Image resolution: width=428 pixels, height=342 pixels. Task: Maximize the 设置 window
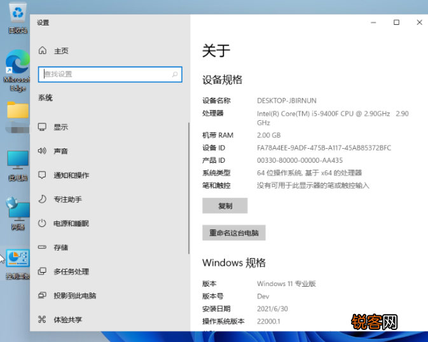coord(396,22)
